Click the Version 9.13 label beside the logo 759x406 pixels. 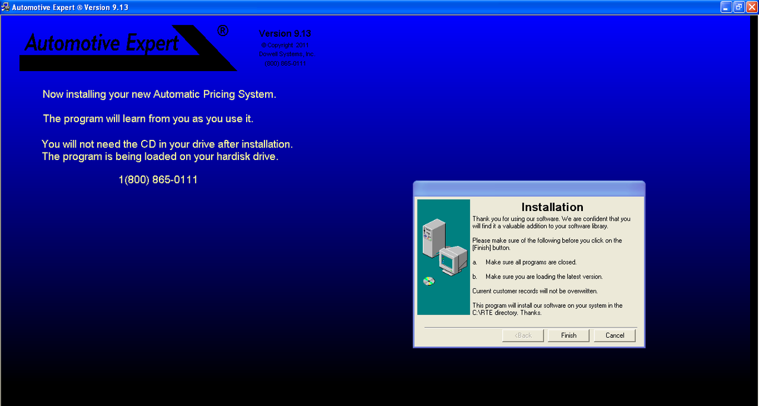point(285,34)
